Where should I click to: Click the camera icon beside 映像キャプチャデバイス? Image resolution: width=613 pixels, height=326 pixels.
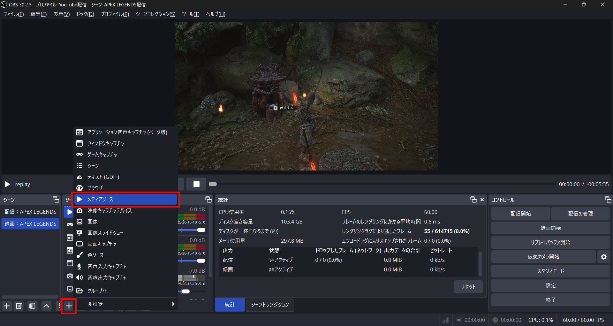pos(79,210)
